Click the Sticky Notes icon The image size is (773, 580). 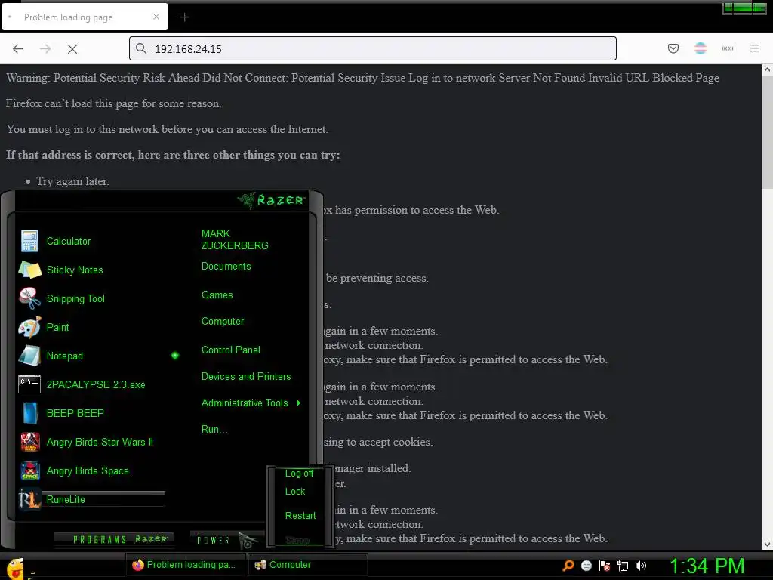point(29,270)
